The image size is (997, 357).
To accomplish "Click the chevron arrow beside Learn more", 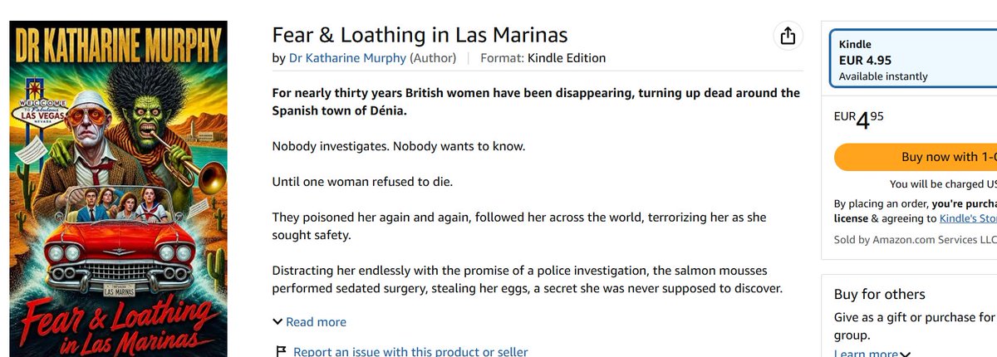I will (905, 354).
